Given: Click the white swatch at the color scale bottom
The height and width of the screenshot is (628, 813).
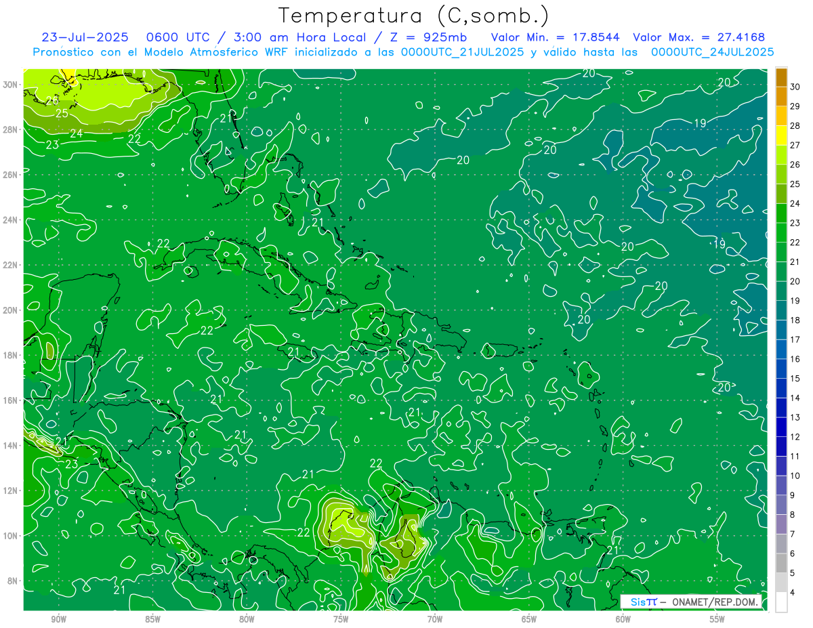Looking at the screenshot, I should click(x=781, y=602).
